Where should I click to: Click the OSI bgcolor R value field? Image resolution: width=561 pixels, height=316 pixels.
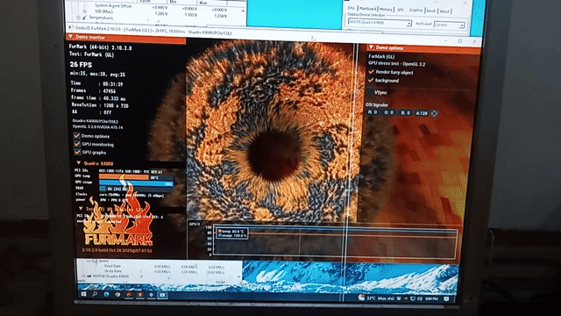pos(373,112)
